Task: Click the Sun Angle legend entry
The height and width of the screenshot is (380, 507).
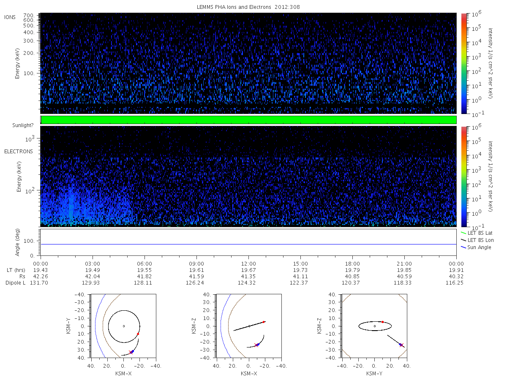Action: [x=476, y=247]
